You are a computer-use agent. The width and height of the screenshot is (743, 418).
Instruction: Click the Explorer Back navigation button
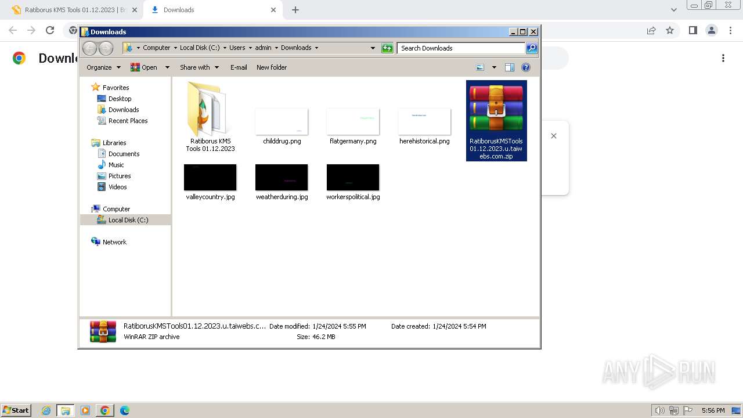[x=90, y=48]
